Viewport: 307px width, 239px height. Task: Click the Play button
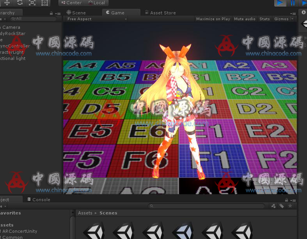point(280,3)
